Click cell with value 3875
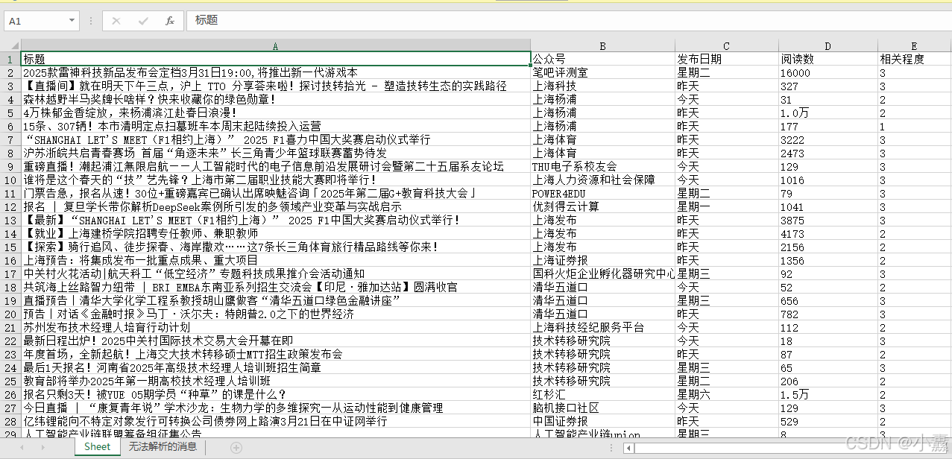The width and height of the screenshot is (952, 459). (828, 220)
